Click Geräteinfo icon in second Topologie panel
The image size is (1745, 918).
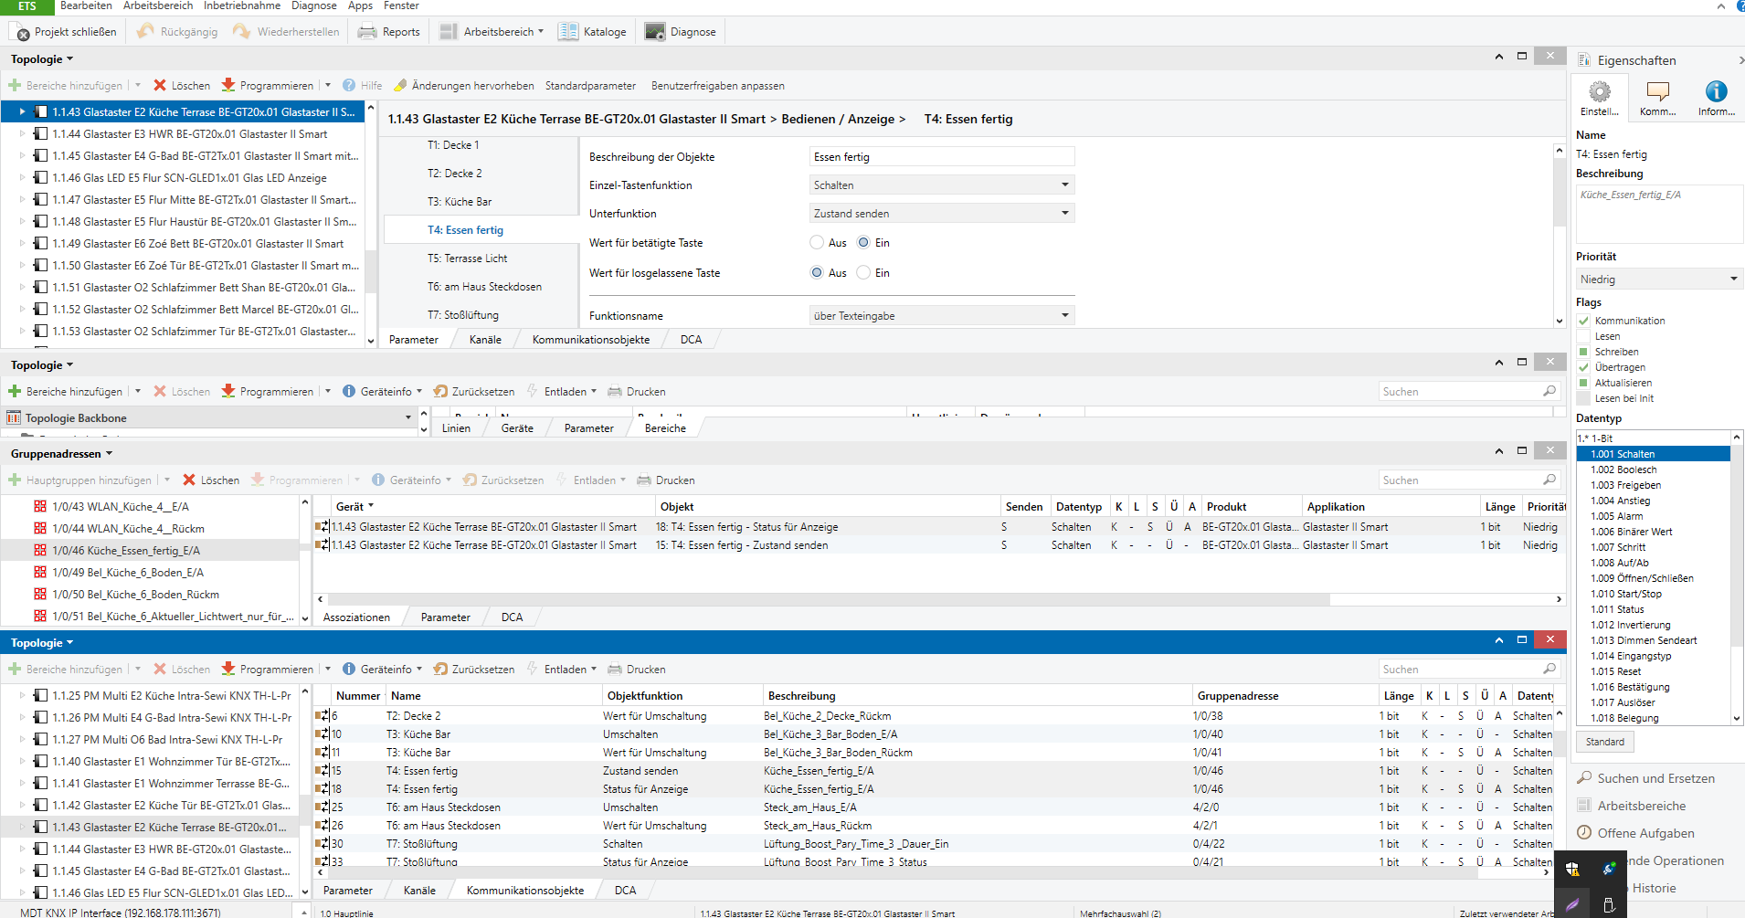[349, 391]
